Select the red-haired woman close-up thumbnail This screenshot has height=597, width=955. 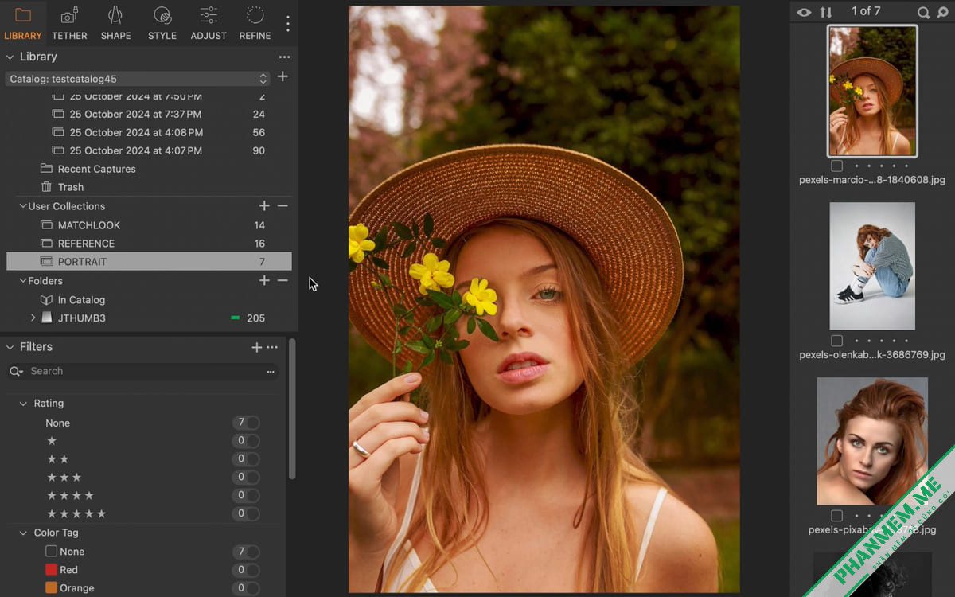tap(872, 441)
